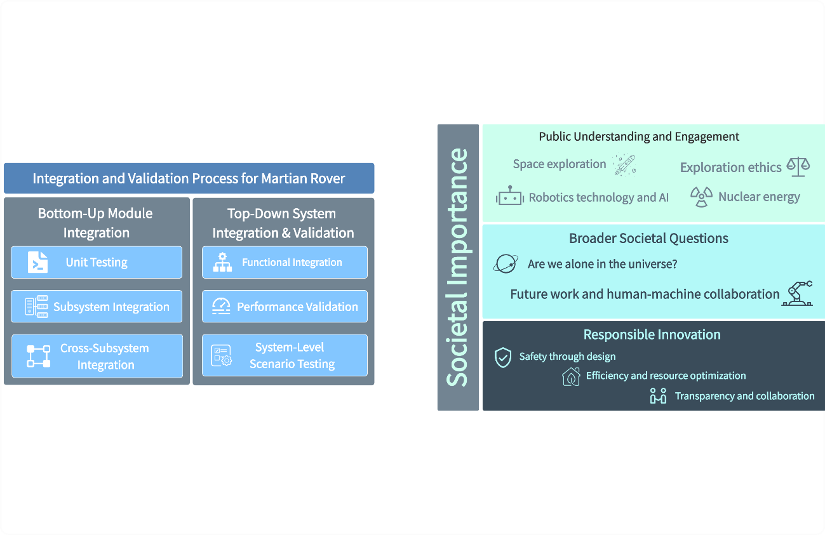Click the robotic arm icon for human-machine collaboration
The width and height of the screenshot is (825, 535).
pyautogui.click(x=797, y=294)
